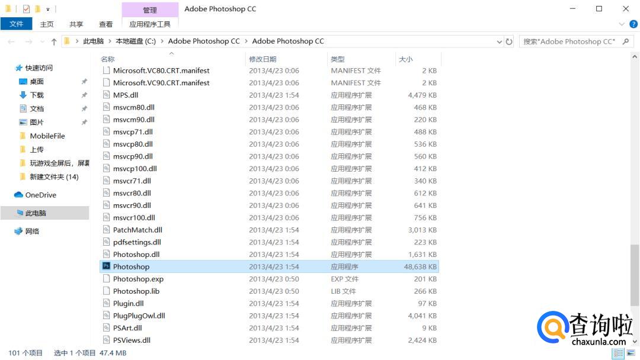Click 此电脑 in the address breadcrumb
640x360 pixels.
tap(94, 41)
